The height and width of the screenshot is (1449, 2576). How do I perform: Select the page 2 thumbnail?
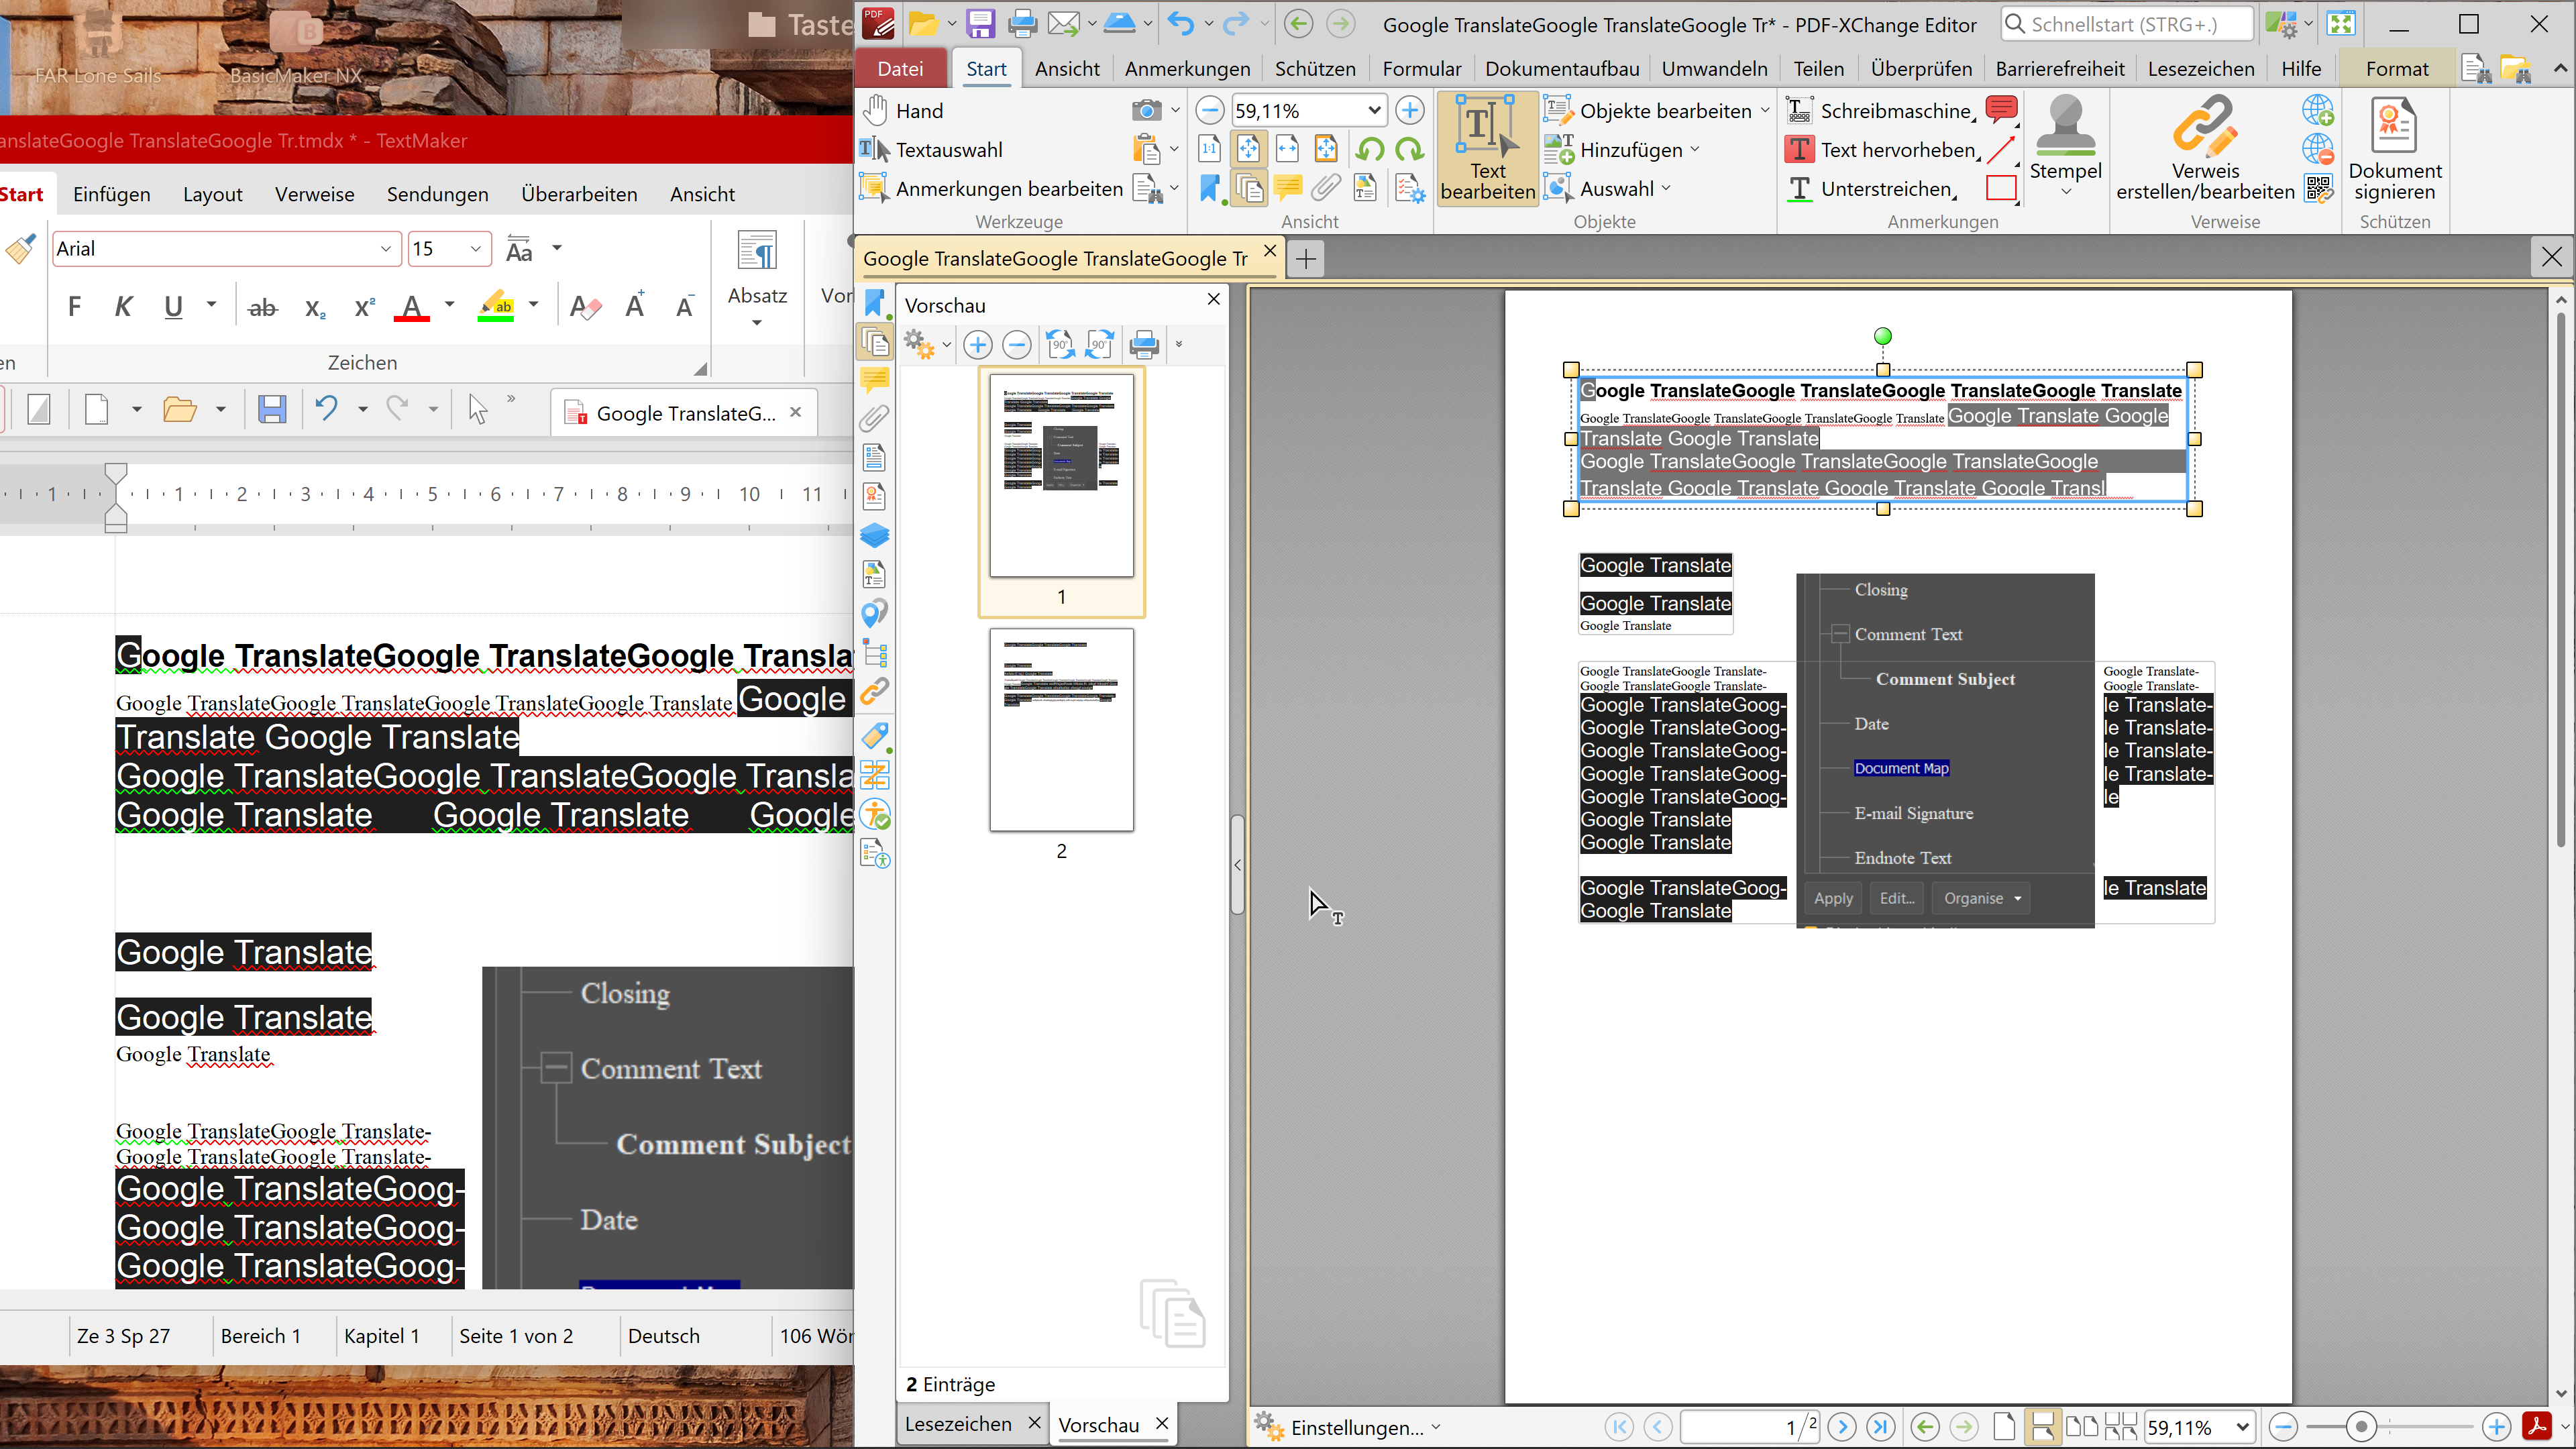[x=1061, y=730]
